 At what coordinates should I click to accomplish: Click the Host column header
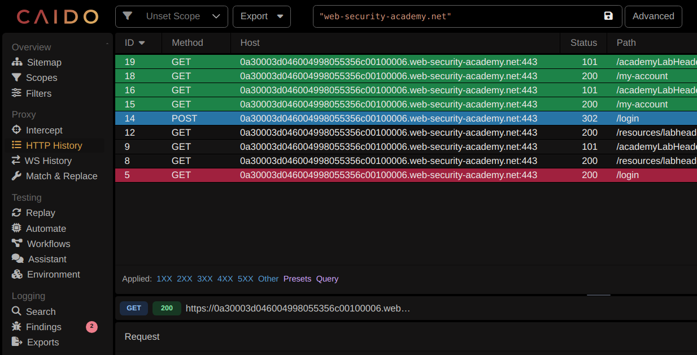(x=395, y=42)
